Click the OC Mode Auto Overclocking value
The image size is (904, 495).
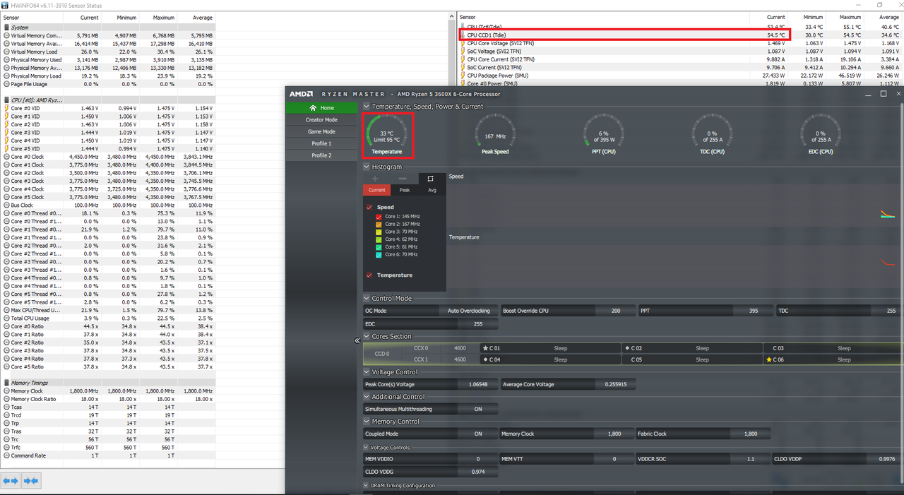pos(468,311)
